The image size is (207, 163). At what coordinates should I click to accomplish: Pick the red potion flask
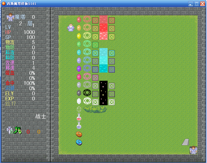click(79, 117)
